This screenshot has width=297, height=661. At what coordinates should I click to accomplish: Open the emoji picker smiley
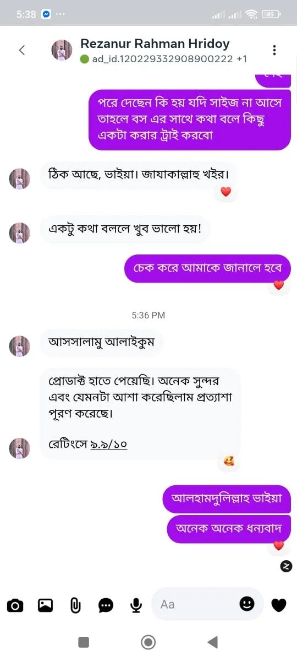tap(248, 604)
